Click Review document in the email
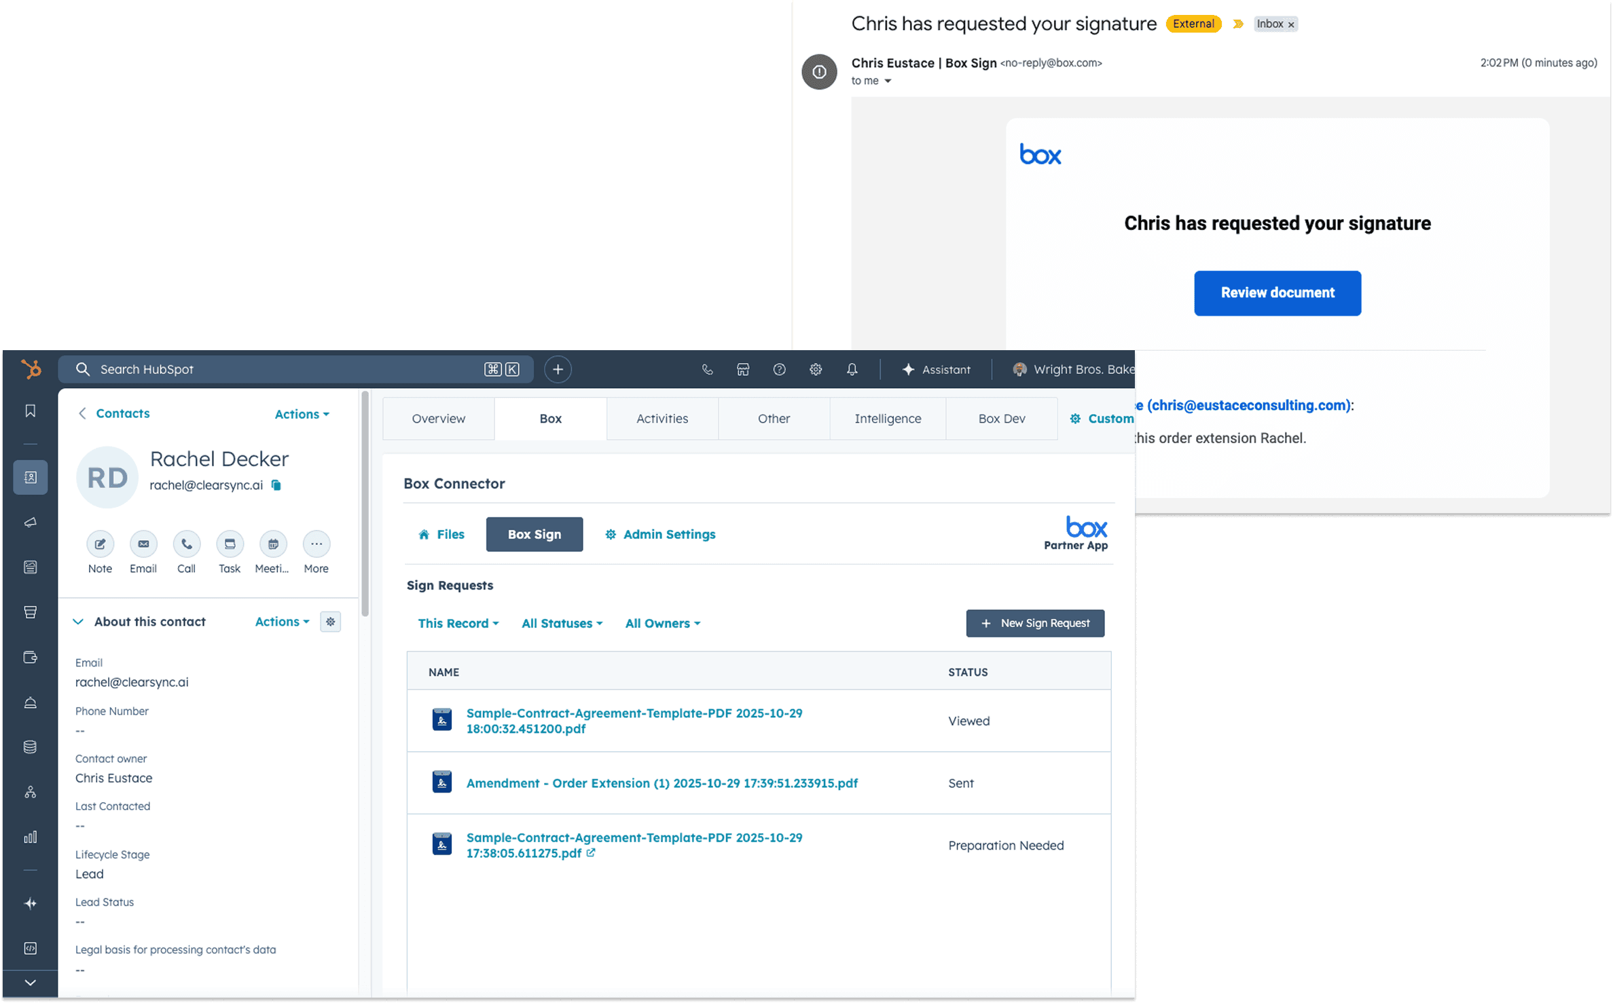 tap(1277, 292)
